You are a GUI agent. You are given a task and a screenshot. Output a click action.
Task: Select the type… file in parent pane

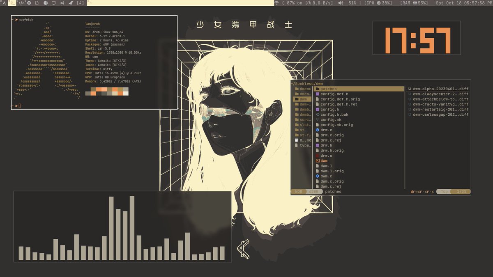(x=303, y=145)
